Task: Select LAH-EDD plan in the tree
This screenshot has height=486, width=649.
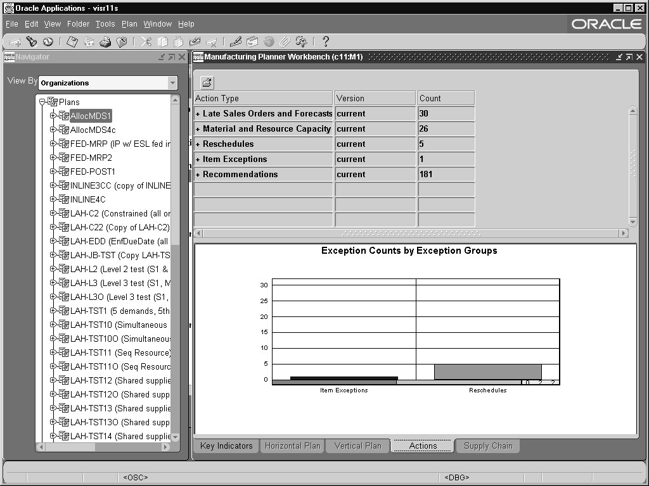Action: coord(119,241)
